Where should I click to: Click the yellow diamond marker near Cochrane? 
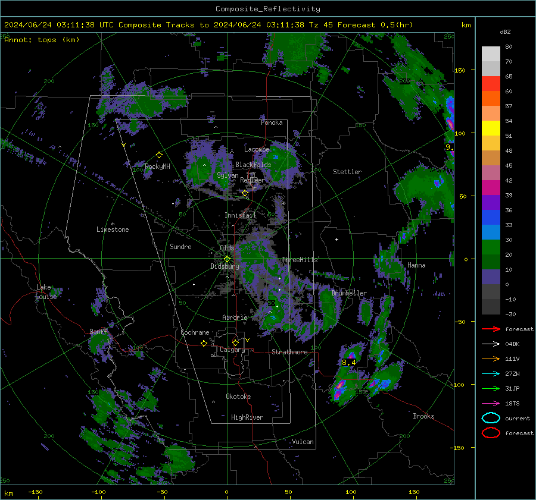point(204,344)
